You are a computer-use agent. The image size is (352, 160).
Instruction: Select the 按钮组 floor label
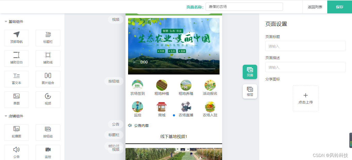tap(114, 81)
